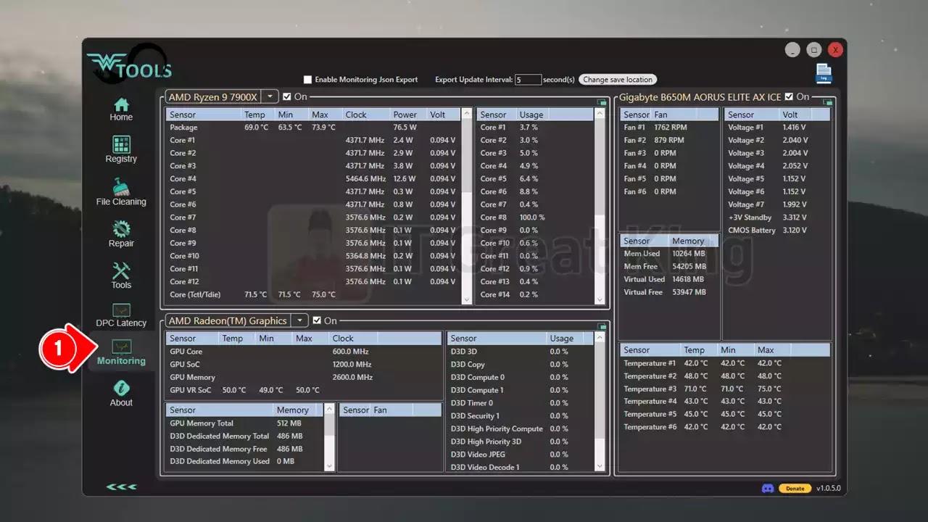The height and width of the screenshot is (522, 928).
Task: Select the D3D Copy row
Action: (x=520, y=365)
